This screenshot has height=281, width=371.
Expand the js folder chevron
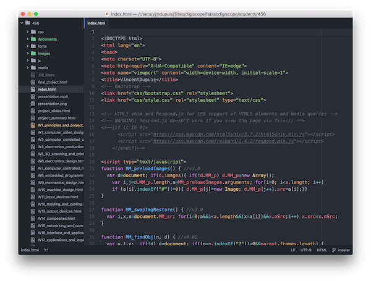pyautogui.click(x=27, y=61)
